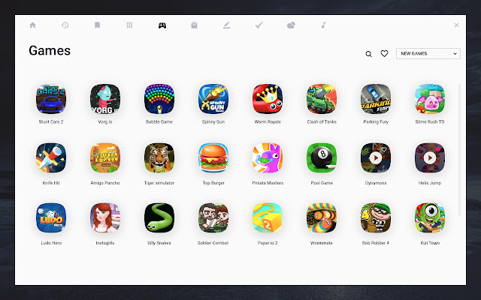Click the search magnifier icon
Image resolution: width=481 pixels, height=300 pixels.
pyautogui.click(x=369, y=54)
